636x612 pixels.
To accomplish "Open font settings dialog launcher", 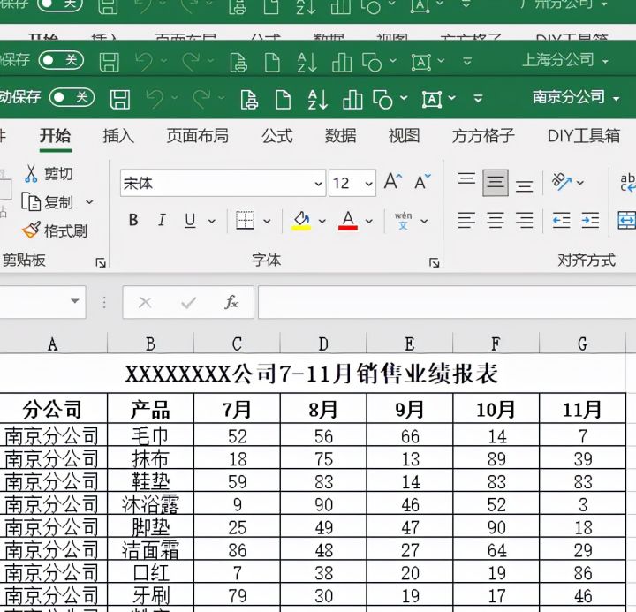I will pos(434,263).
